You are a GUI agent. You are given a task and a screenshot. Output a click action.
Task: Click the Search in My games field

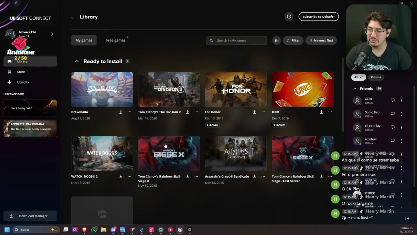pyautogui.click(x=237, y=40)
